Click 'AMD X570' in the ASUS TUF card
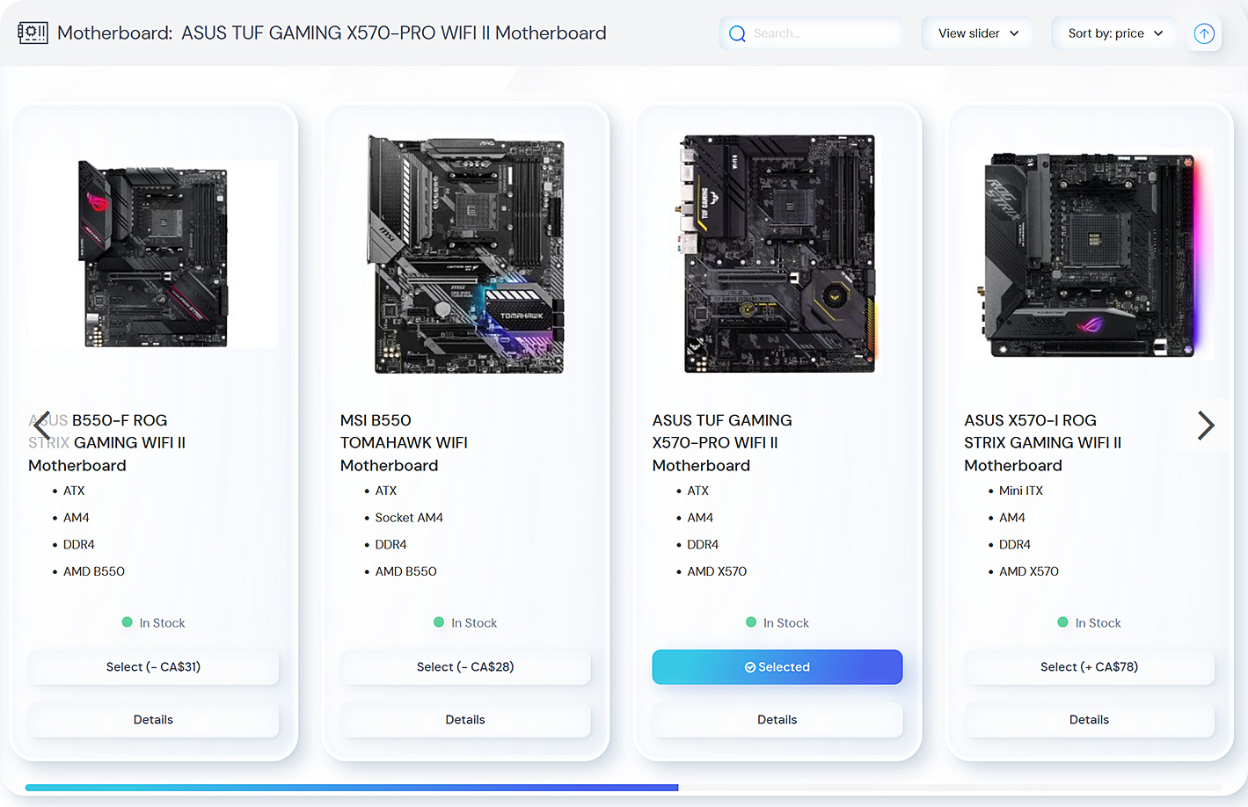The height and width of the screenshot is (807, 1248). click(717, 571)
